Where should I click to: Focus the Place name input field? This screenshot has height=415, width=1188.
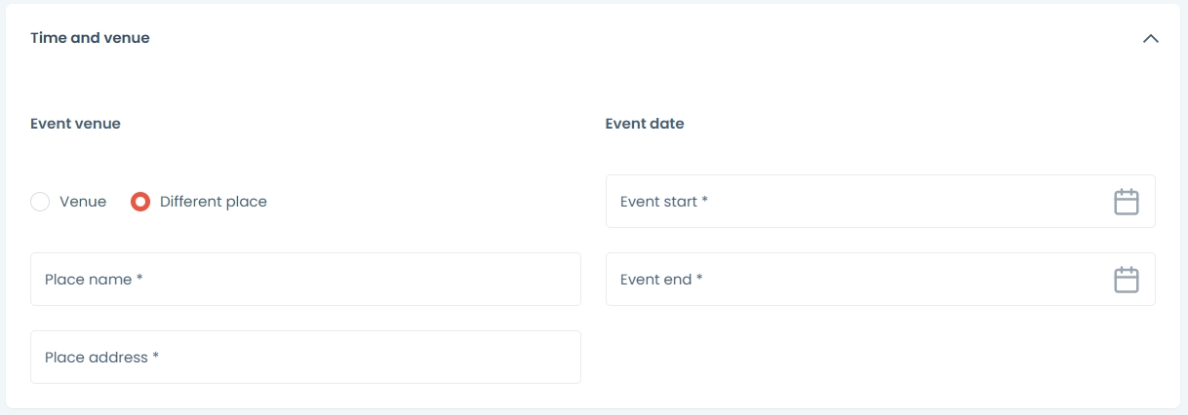305,280
